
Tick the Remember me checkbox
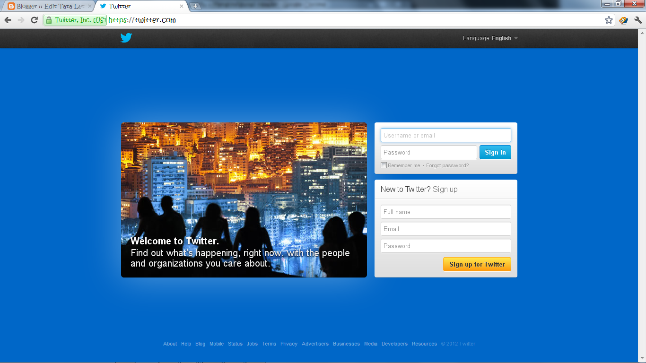(384, 165)
